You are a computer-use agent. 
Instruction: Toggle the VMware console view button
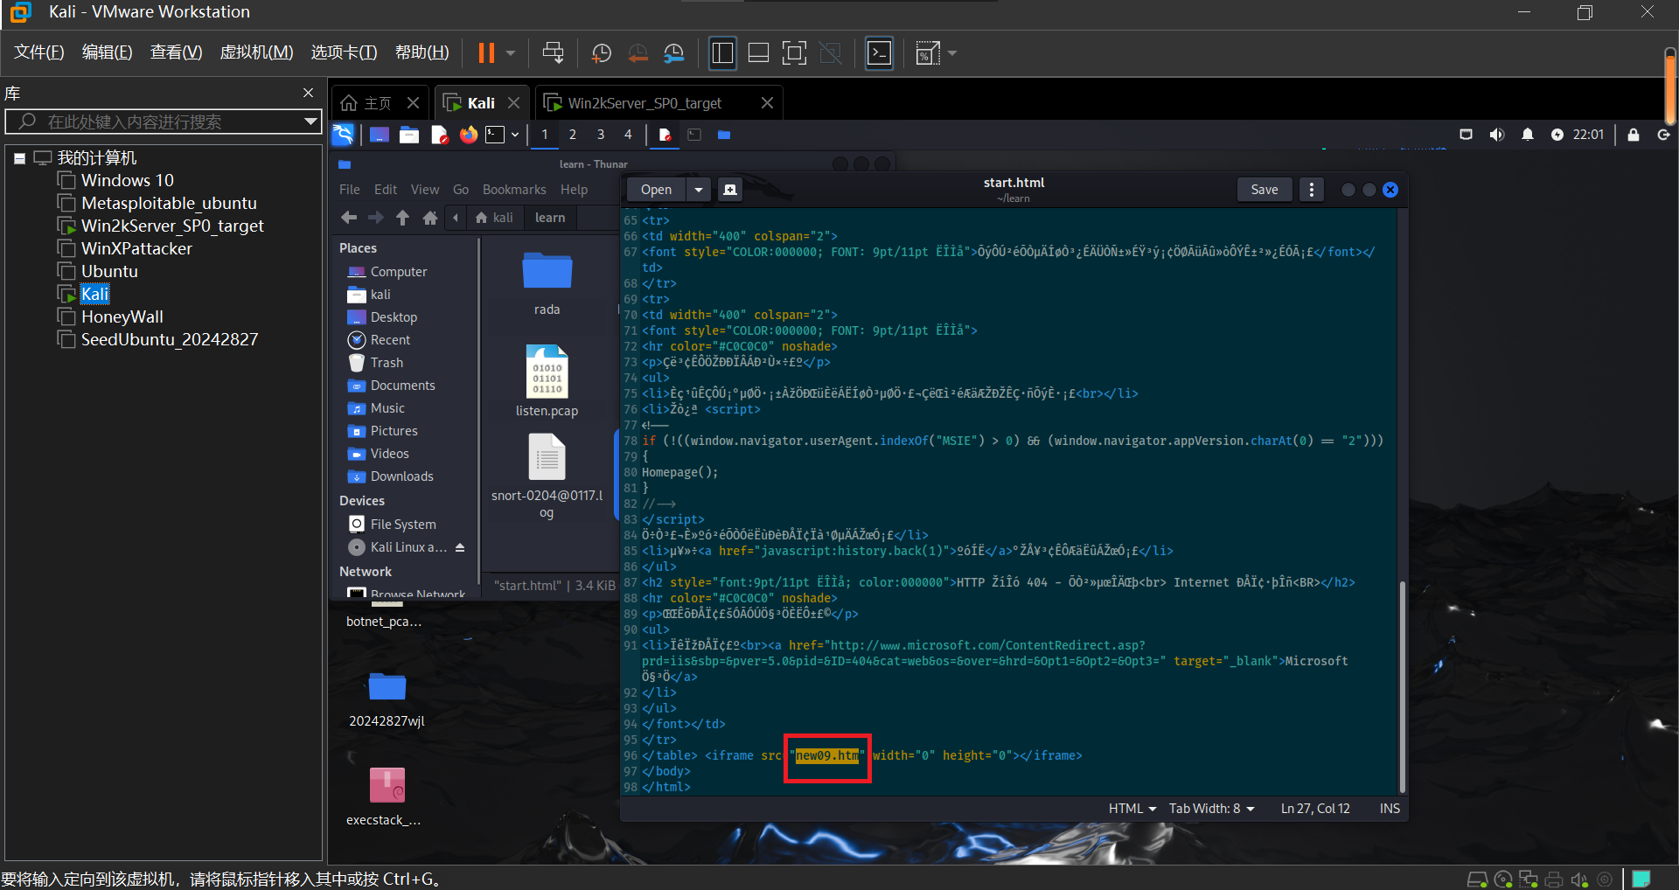879,53
